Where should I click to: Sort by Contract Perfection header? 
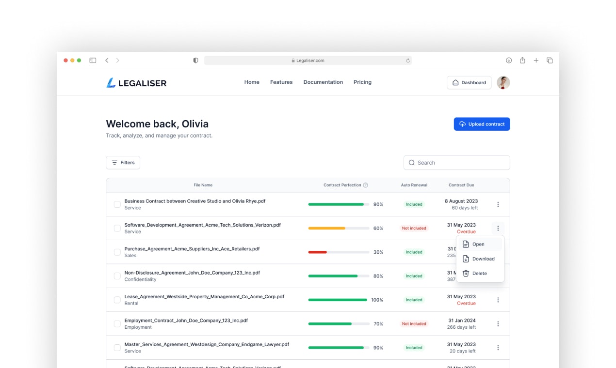[x=342, y=185]
